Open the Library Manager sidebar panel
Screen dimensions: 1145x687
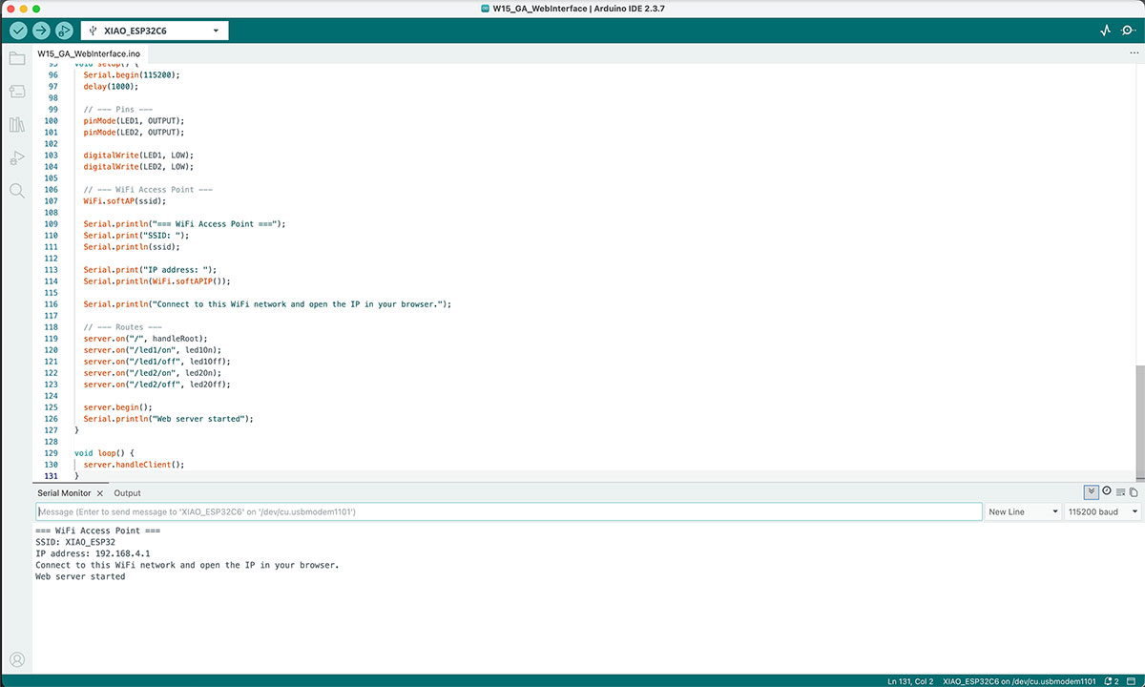pos(16,125)
